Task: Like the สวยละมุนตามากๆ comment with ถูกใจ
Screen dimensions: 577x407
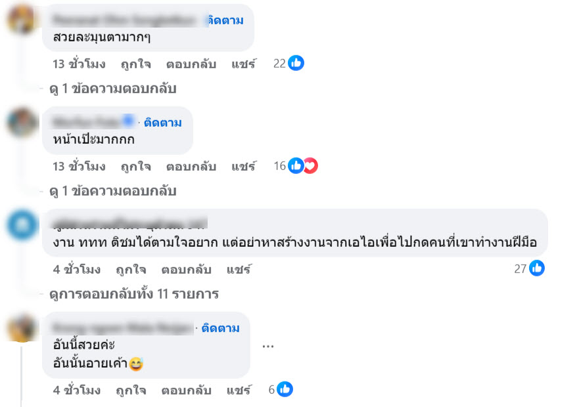Action: tap(135, 64)
